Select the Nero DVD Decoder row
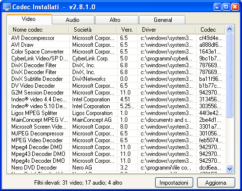242x191 pixels. (117, 168)
